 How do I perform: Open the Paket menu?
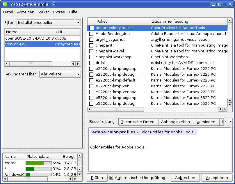pyautogui.click(x=44, y=12)
